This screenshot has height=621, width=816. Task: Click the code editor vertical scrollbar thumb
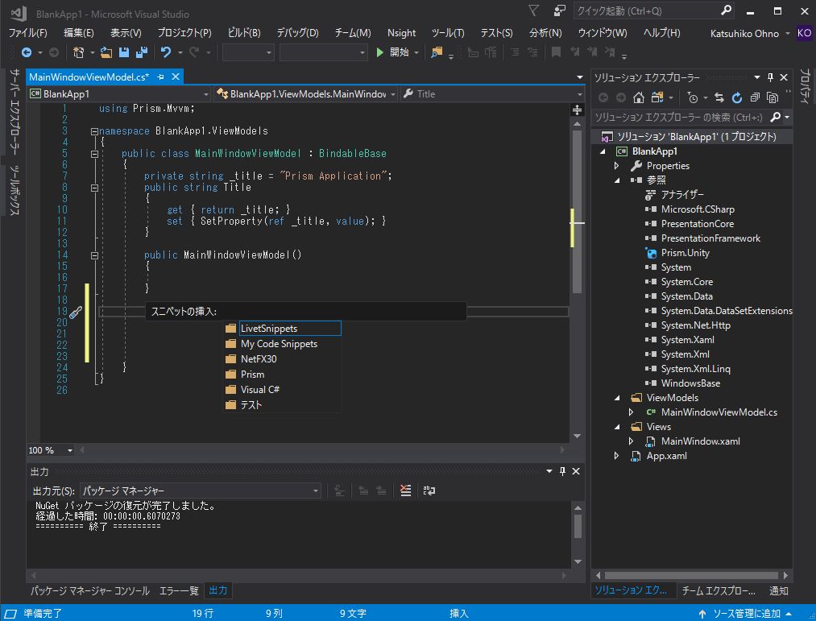(577, 211)
